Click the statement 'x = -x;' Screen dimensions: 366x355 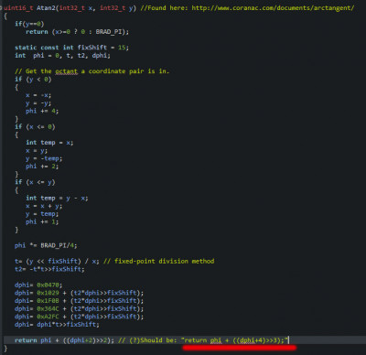38,95
